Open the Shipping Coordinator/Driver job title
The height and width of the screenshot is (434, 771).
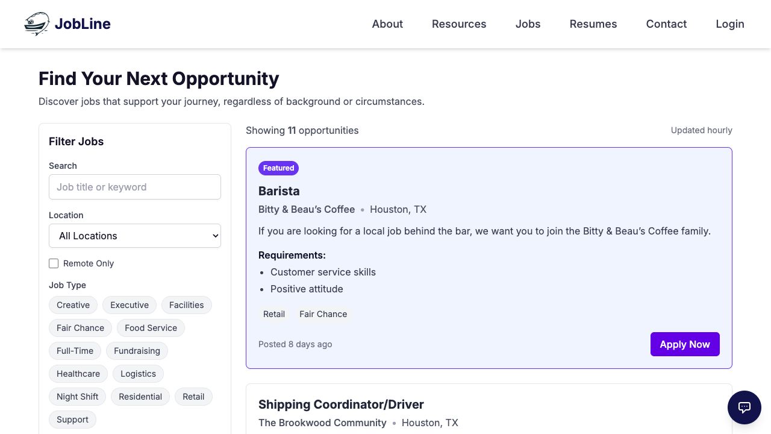pyautogui.click(x=341, y=404)
